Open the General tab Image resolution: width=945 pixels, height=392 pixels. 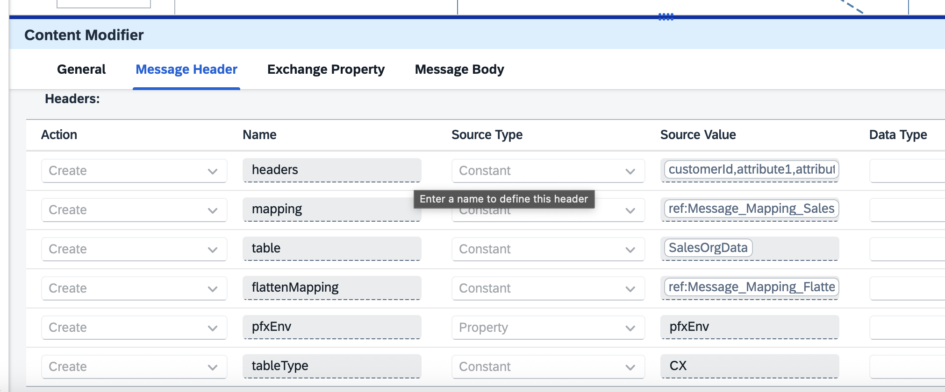(x=81, y=70)
